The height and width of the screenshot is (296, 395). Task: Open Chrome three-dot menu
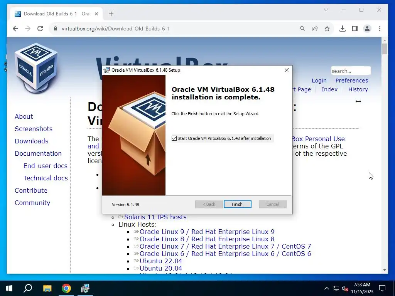tap(380, 29)
